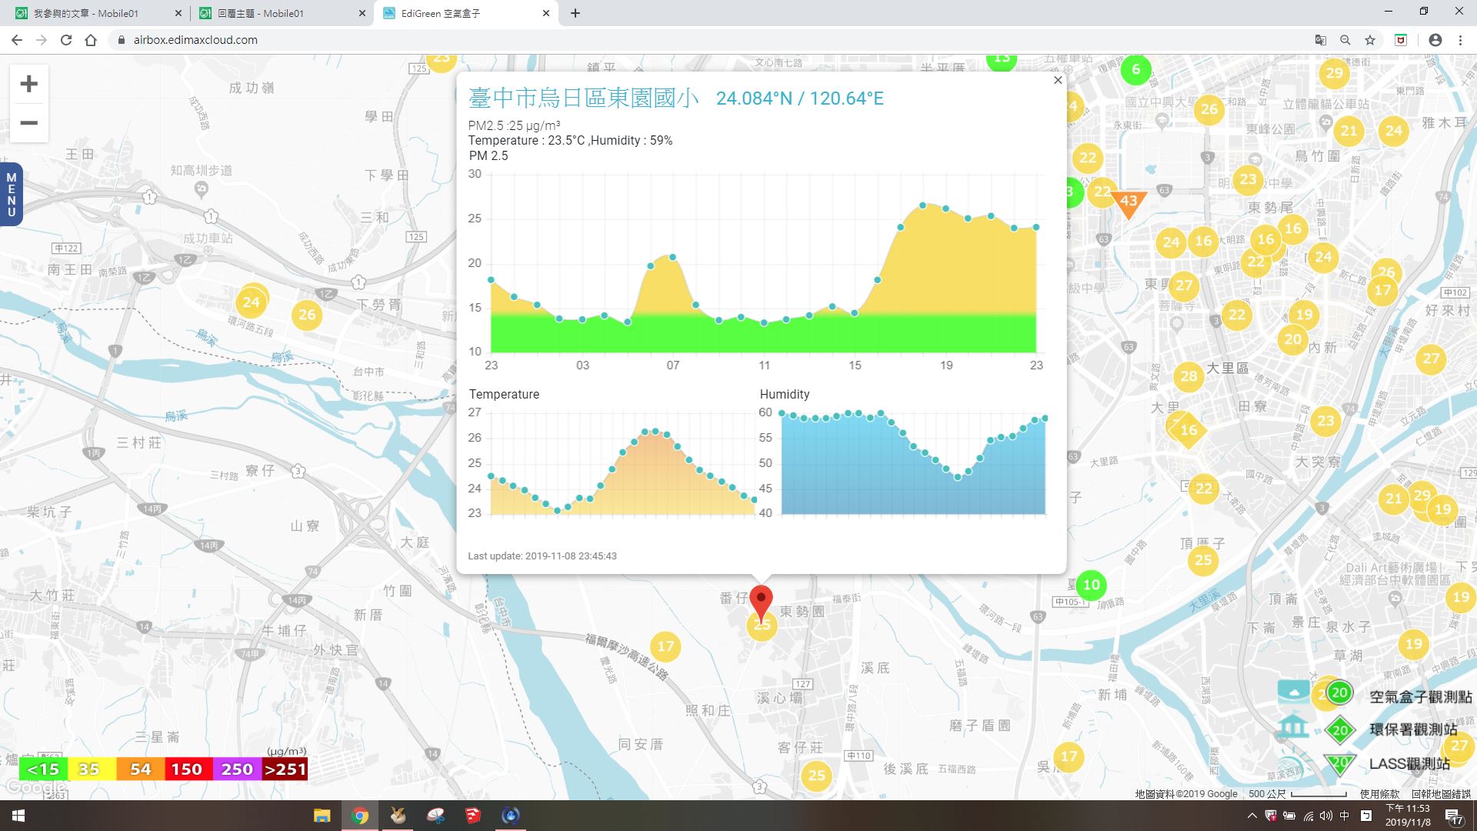Zoom in on the map with the plus button
Image resolution: width=1477 pixels, height=831 pixels.
pyautogui.click(x=28, y=84)
